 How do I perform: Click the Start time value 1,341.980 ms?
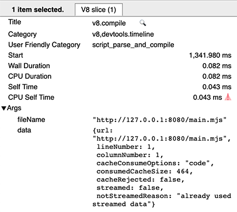(210, 55)
